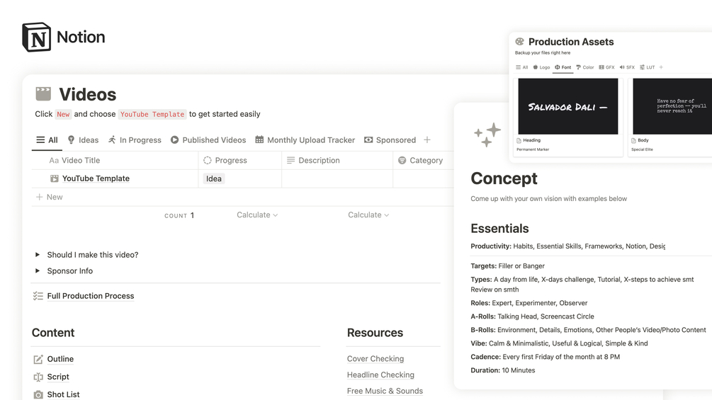Screen dimensions: 712x400
Task: Click the Category column header
Action: [421, 161]
